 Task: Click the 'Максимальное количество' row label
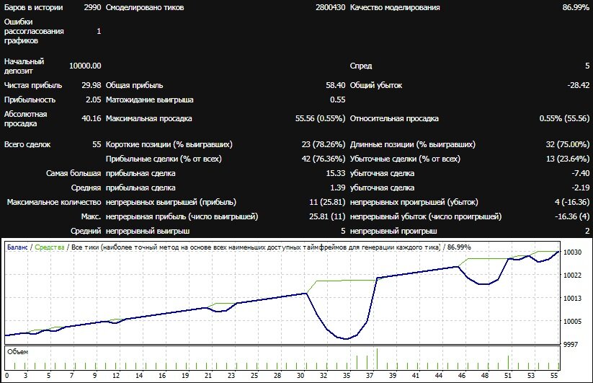click(x=54, y=202)
